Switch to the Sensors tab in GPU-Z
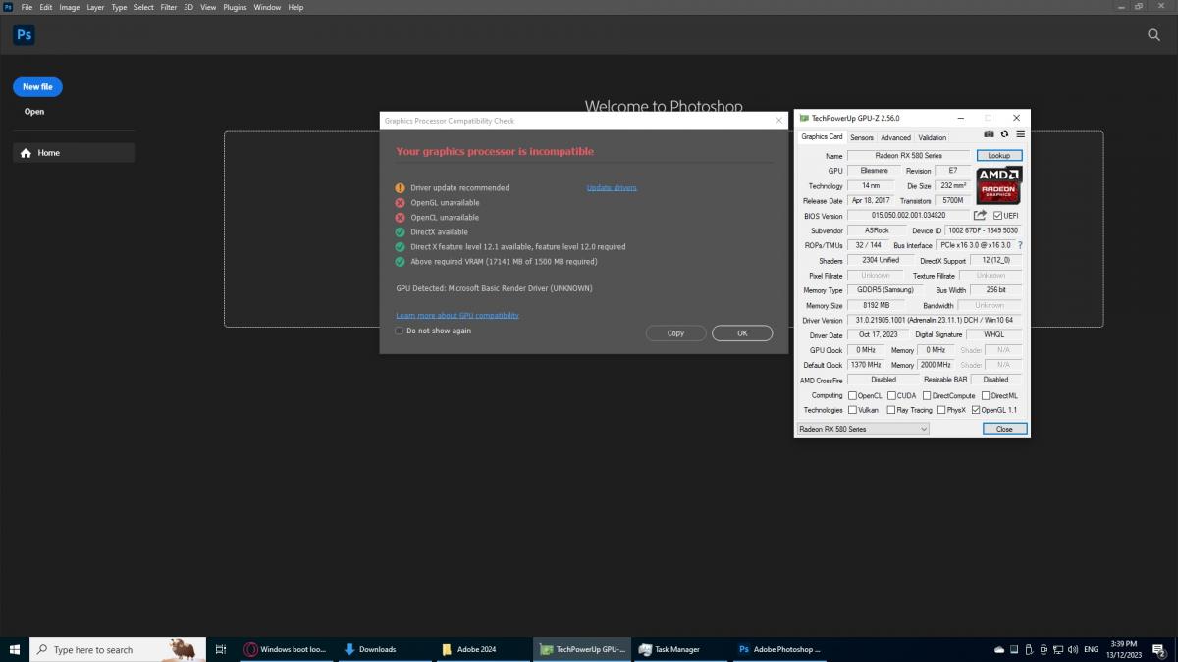Screen dimensions: 1178x662 point(862,137)
